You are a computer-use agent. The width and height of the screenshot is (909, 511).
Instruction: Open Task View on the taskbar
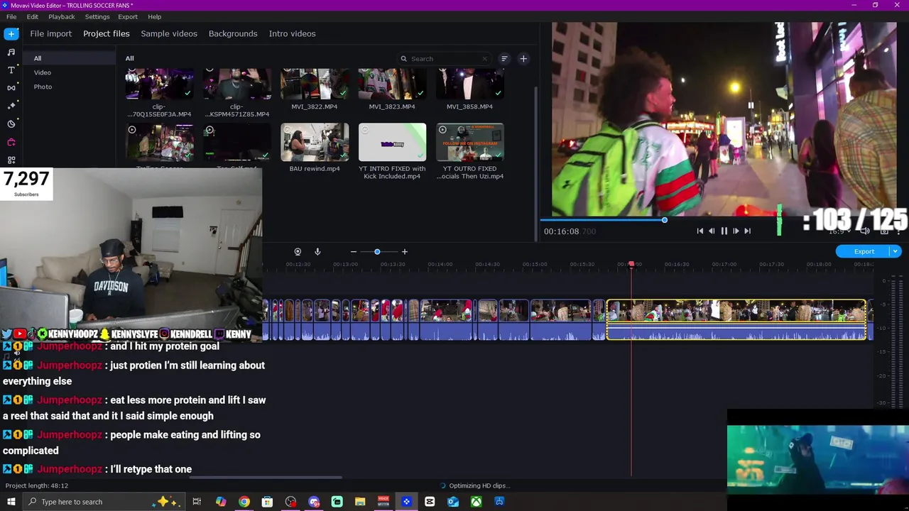[x=197, y=502]
